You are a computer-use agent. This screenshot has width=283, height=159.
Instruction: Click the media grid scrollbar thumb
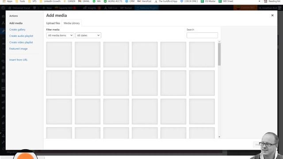[219, 54]
